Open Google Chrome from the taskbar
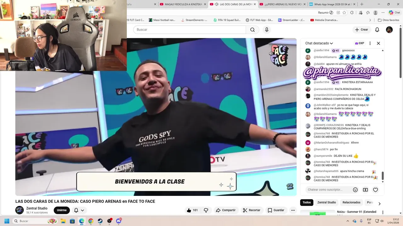The image size is (403, 226). 91,221
